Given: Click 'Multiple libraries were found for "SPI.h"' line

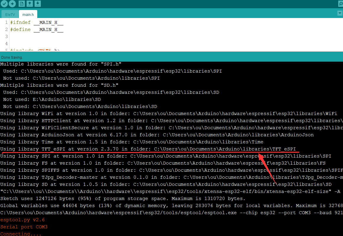Looking at the screenshot, I should click(61, 64).
